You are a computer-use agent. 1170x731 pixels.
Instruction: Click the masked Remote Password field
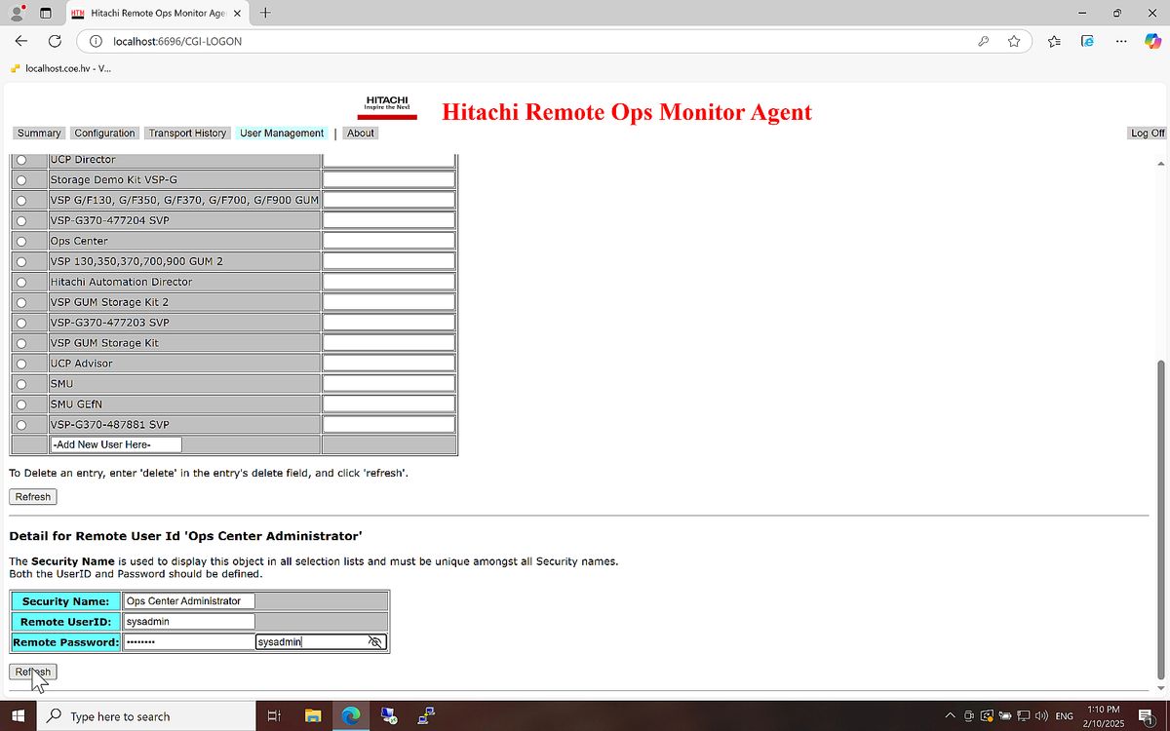pyautogui.click(x=189, y=642)
